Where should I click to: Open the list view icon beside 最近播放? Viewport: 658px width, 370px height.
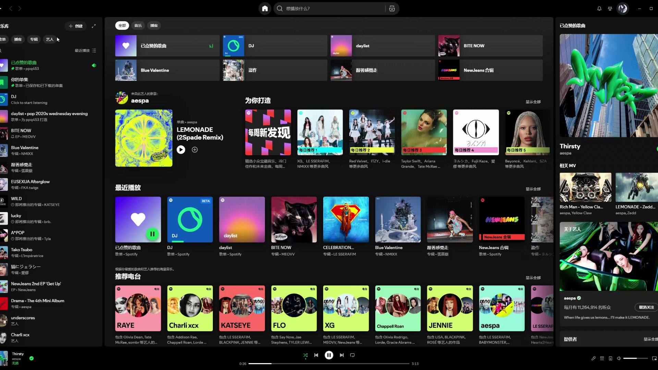coord(94,51)
